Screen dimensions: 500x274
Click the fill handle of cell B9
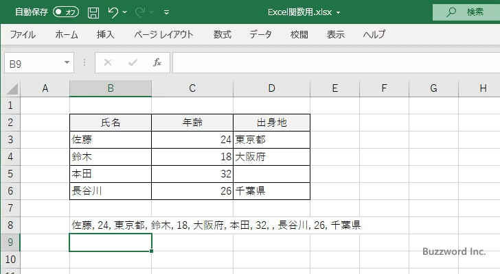point(152,251)
